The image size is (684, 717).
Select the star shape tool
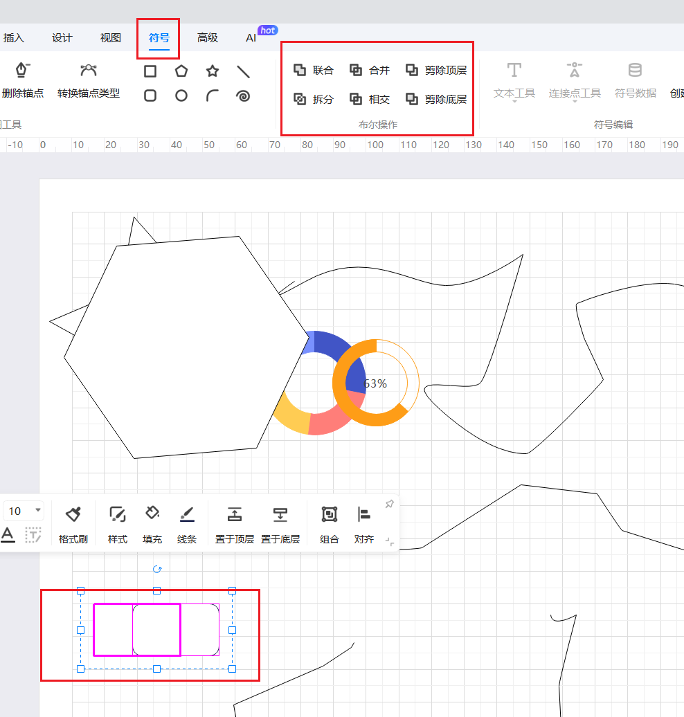pos(213,71)
